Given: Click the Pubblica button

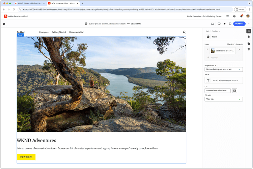Looking at the screenshot, I should coord(239,24).
